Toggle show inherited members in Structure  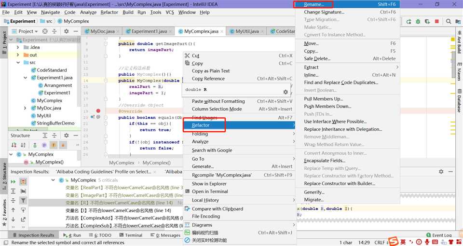[35, 145]
